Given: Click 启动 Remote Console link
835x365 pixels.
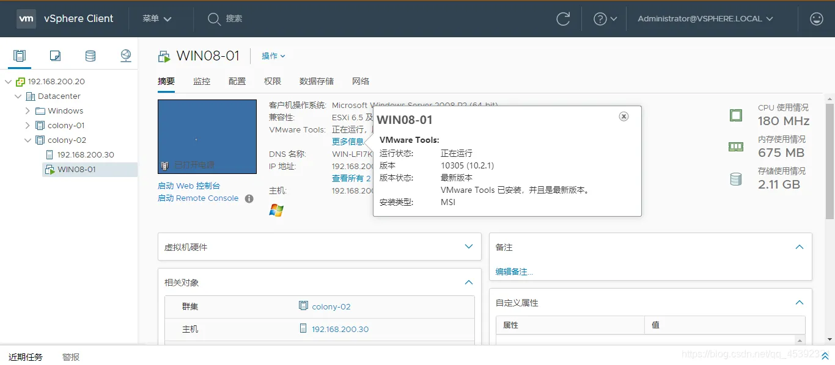Looking at the screenshot, I should point(198,198).
